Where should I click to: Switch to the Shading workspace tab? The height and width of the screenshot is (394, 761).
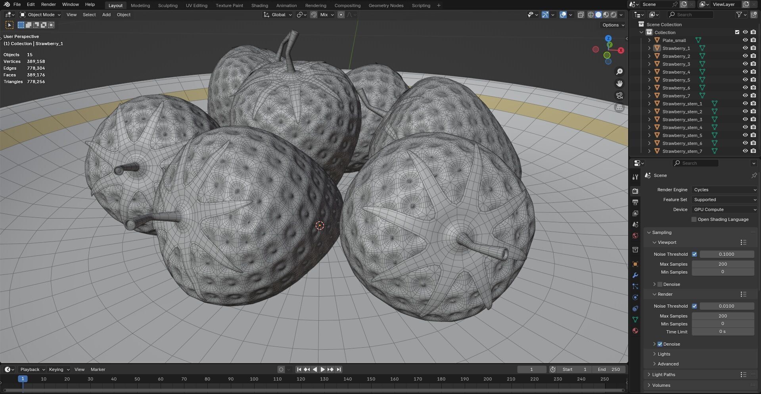click(x=260, y=6)
